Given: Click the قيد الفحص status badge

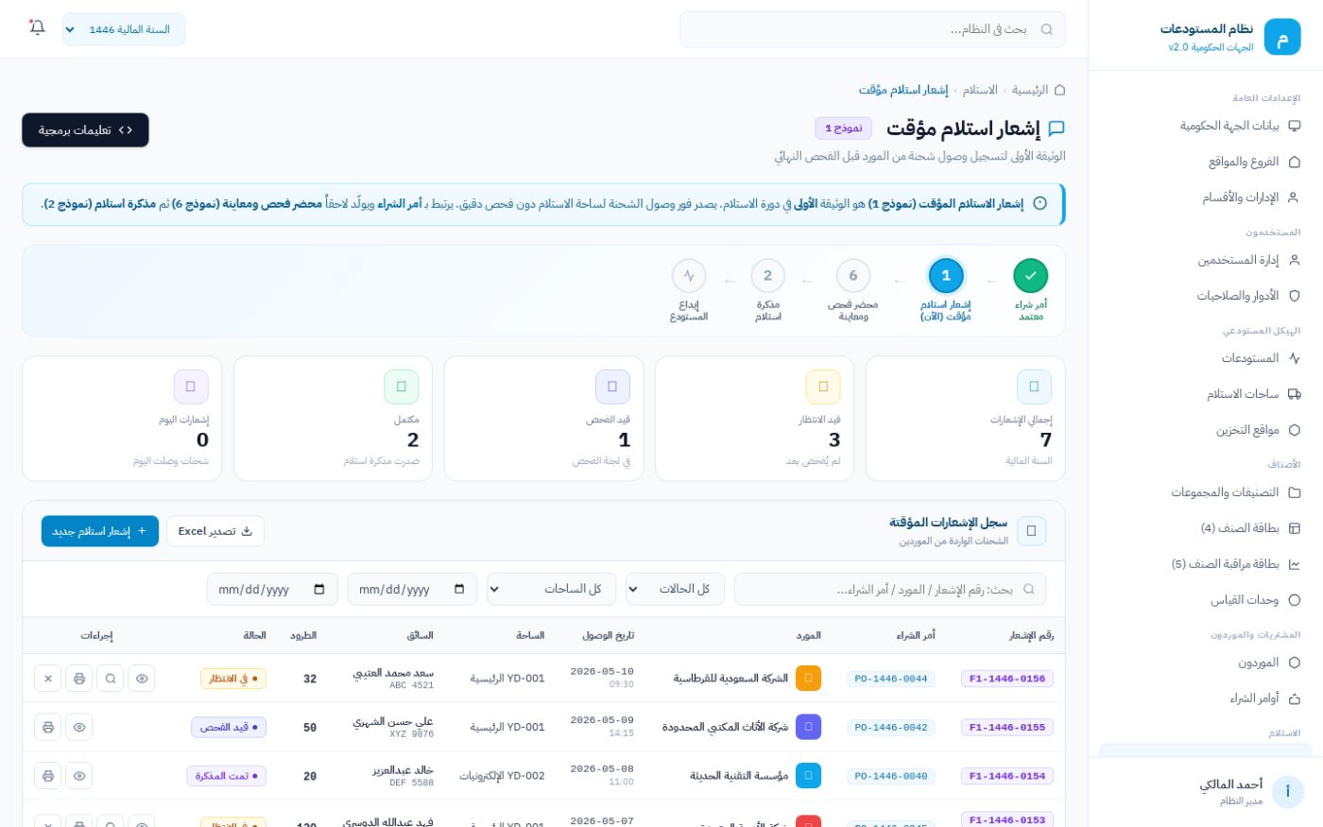Looking at the screenshot, I should coord(229,728).
